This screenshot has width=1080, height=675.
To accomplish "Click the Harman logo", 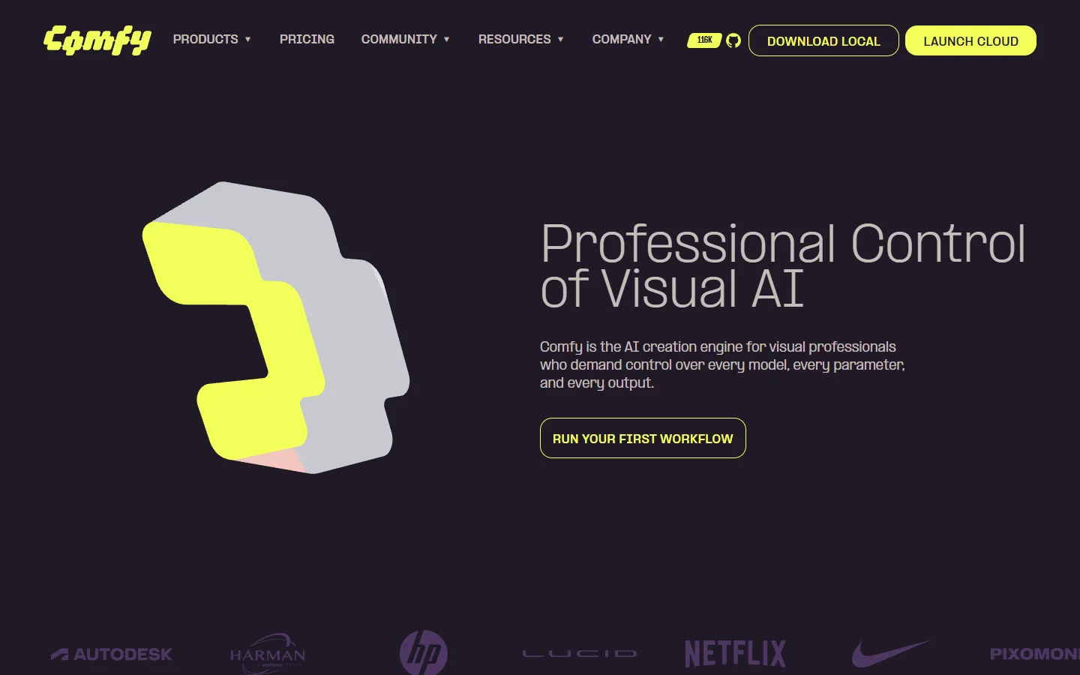I will click(268, 653).
